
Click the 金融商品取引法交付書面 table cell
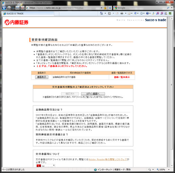coord(80,77)
